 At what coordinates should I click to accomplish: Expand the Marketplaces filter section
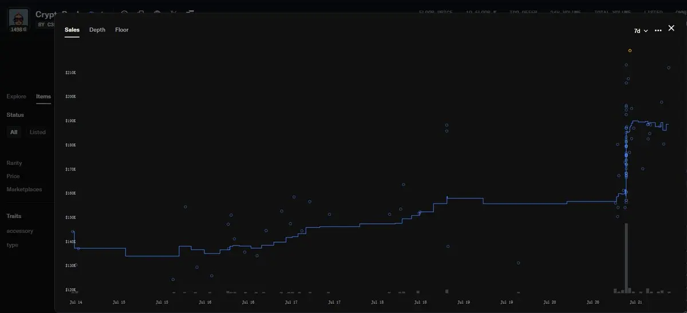click(24, 189)
